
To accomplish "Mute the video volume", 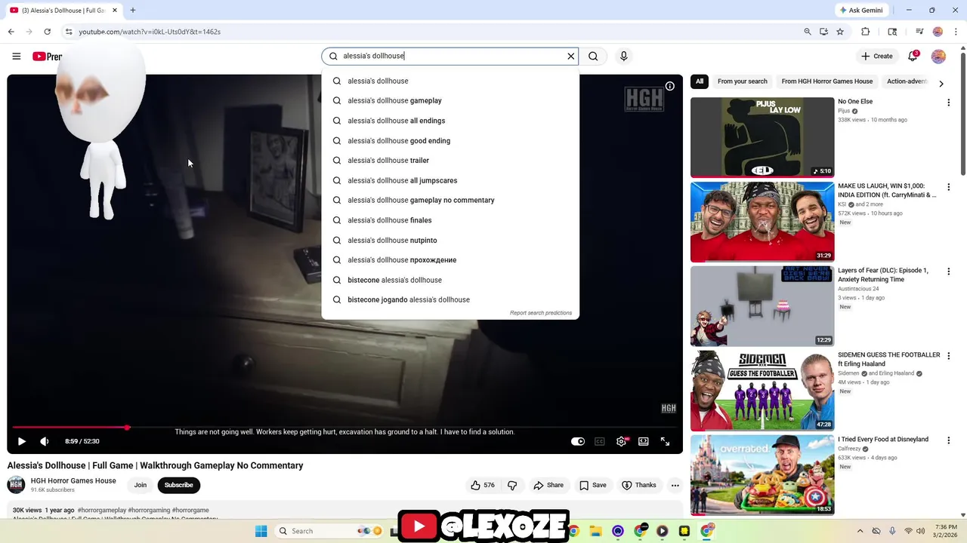I will coord(45,441).
